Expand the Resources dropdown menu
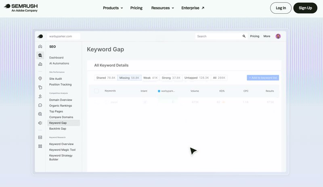Image resolution: width=323 pixels, height=187 pixels. click(163, 8)
